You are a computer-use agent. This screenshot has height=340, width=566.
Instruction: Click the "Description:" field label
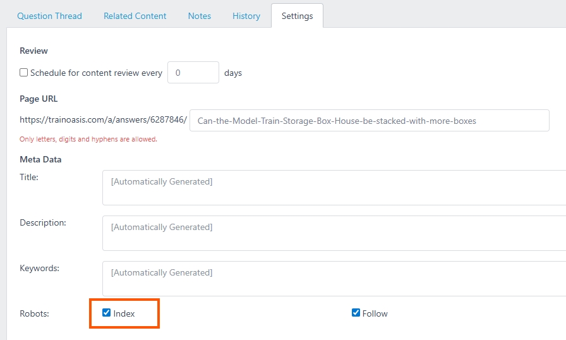click(42, 223)
